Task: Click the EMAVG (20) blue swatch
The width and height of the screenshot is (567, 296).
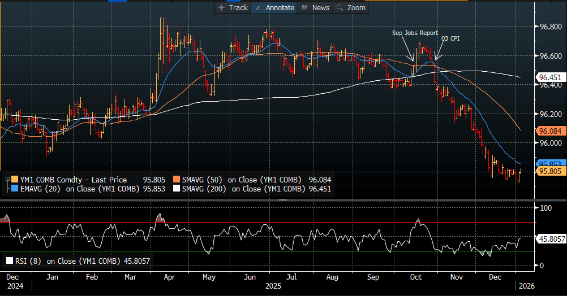Action: tap(15, 189)
